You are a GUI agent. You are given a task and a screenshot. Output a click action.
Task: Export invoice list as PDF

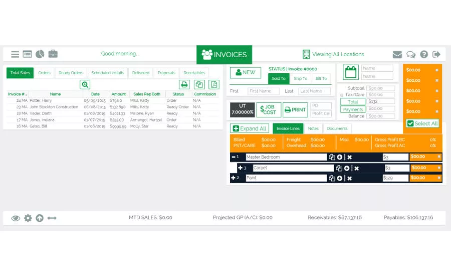214,85
